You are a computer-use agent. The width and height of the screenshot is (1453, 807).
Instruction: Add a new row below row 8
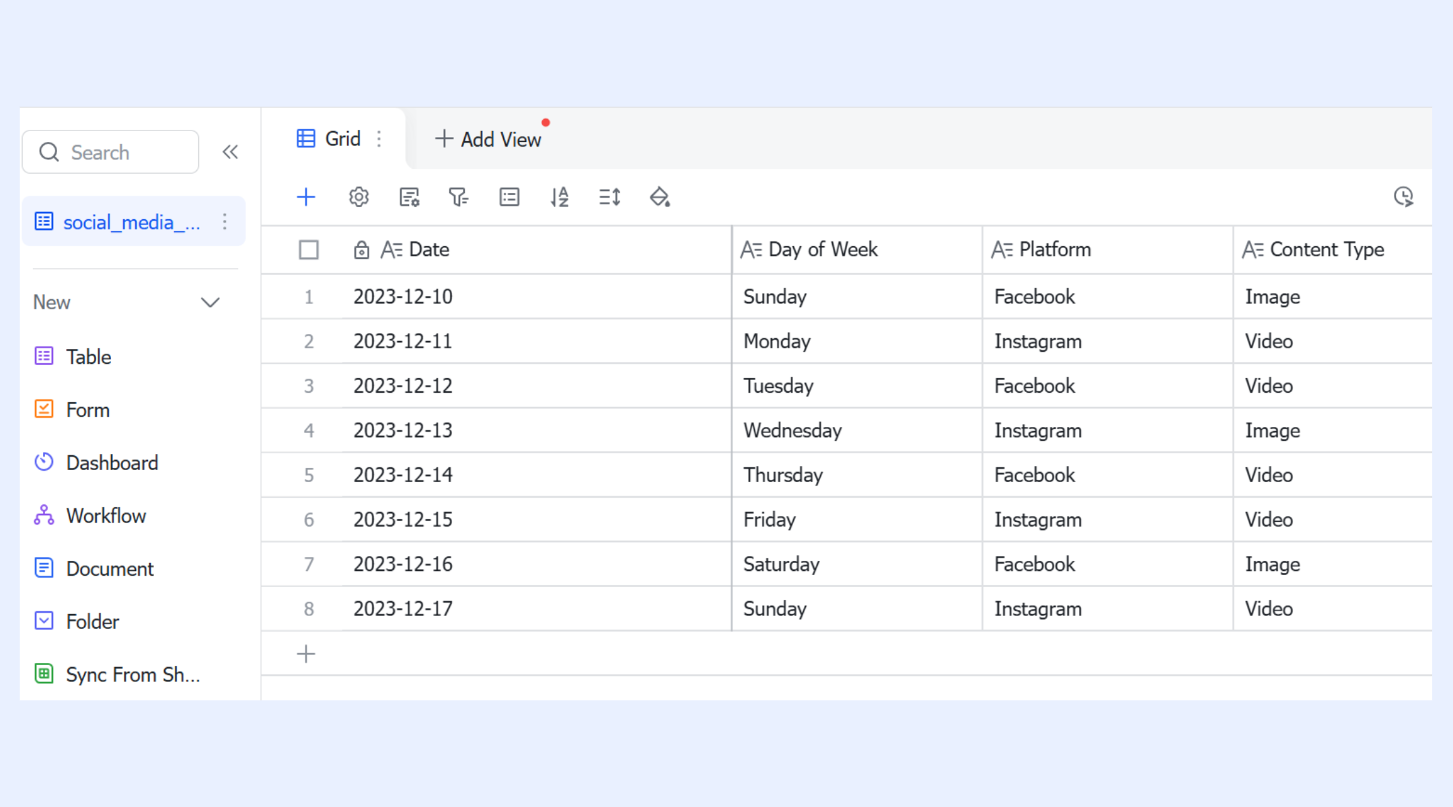pos(306,654)
